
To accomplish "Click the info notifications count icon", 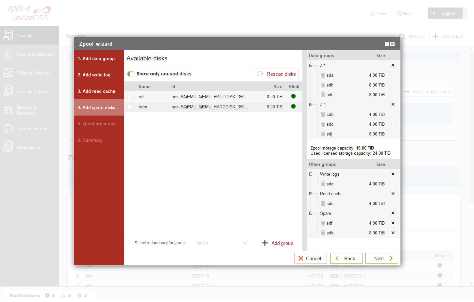I will coord(79,295).
